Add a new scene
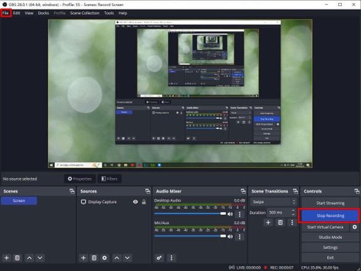The width and height of the screenshot is (361, 271). tap(7, 257)
